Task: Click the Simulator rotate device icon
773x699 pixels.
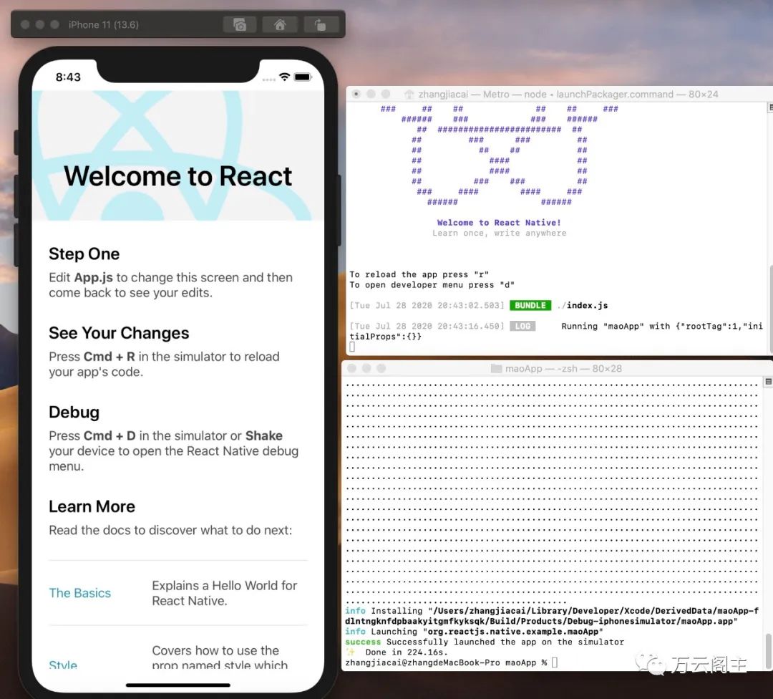Action: click(x=321, y=24)
